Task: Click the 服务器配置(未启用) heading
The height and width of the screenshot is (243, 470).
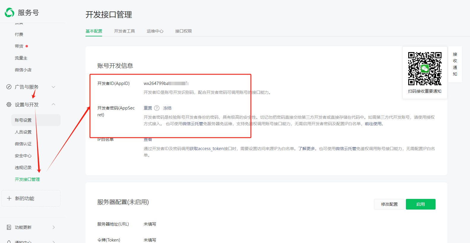Action: click(x=123, y=202)
